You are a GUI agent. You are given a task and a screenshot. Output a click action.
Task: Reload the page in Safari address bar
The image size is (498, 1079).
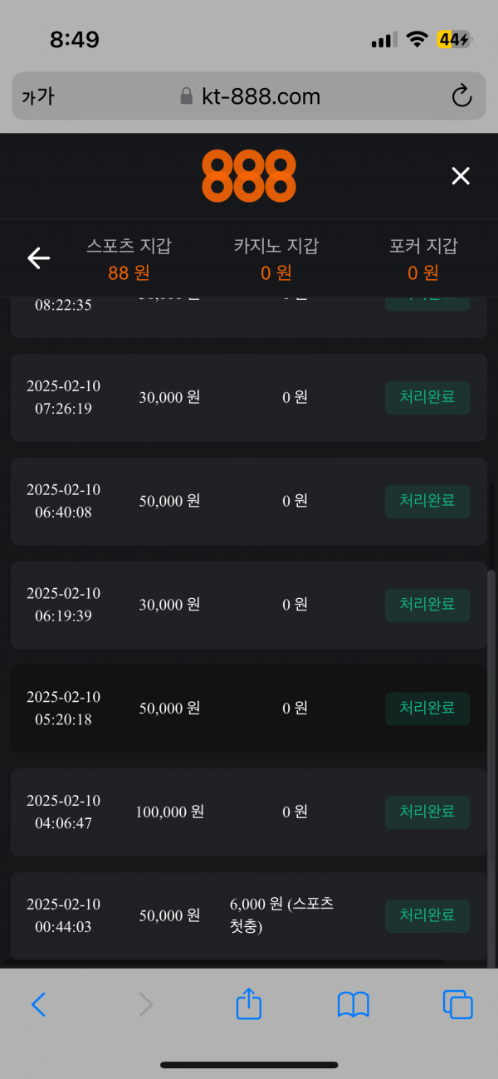pyautogui.click(x=461, y=96)
